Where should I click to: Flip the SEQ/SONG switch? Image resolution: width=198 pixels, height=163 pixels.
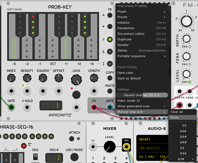pos(35,157)
